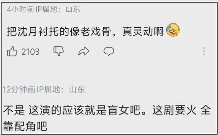Click '山东' location of the second comment
Screen dimensions: 218x135
[x=77, y=89]
